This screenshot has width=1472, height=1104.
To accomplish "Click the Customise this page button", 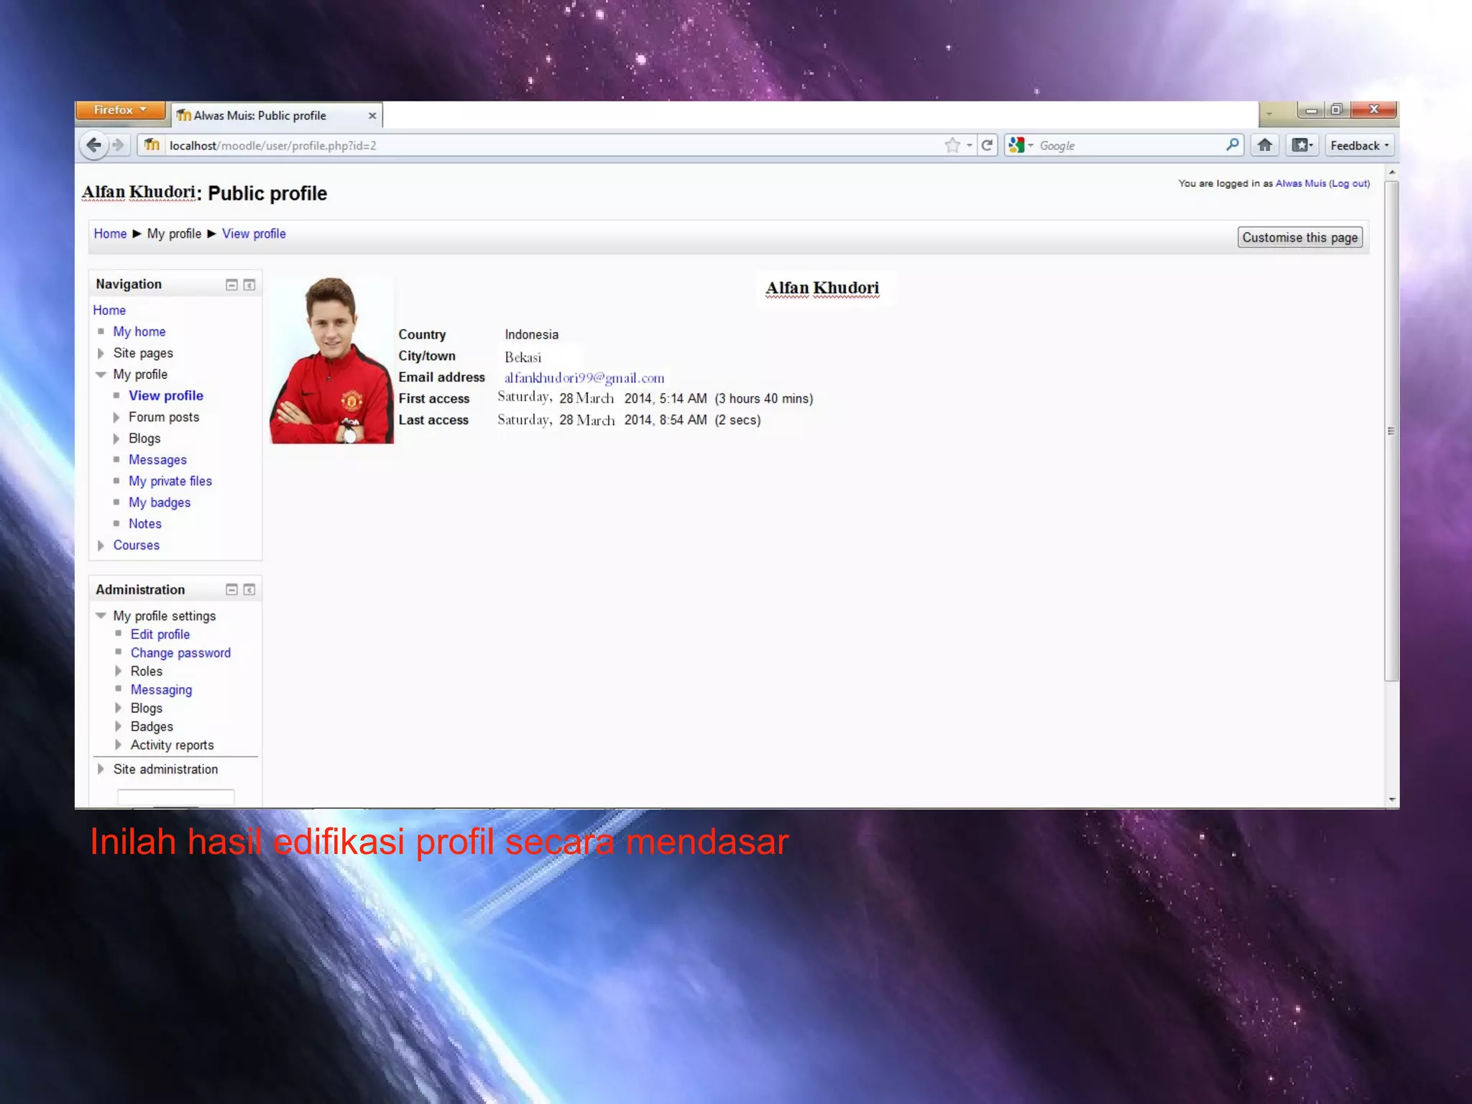I will click(1299, 237).
